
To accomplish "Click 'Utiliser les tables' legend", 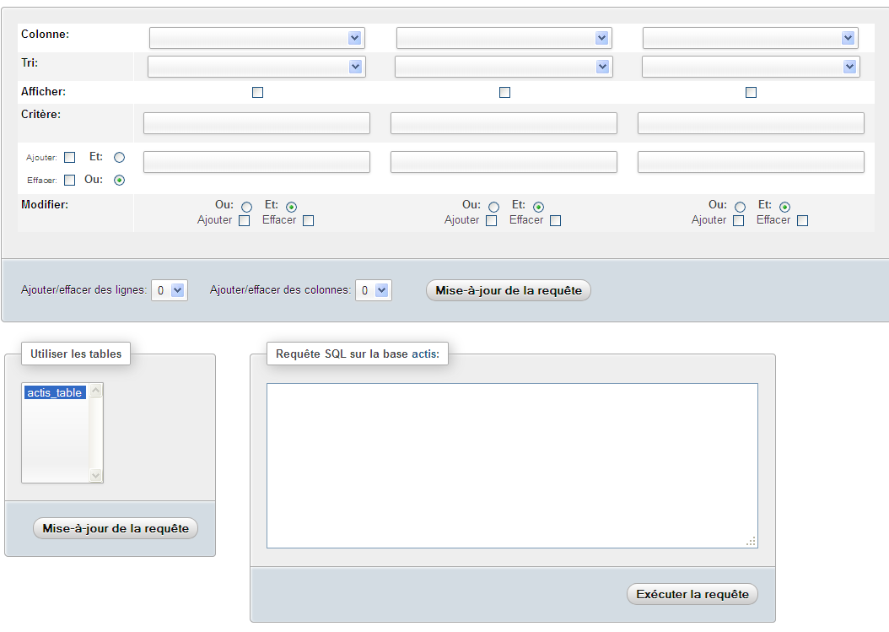I will click(x=76, y=354).
